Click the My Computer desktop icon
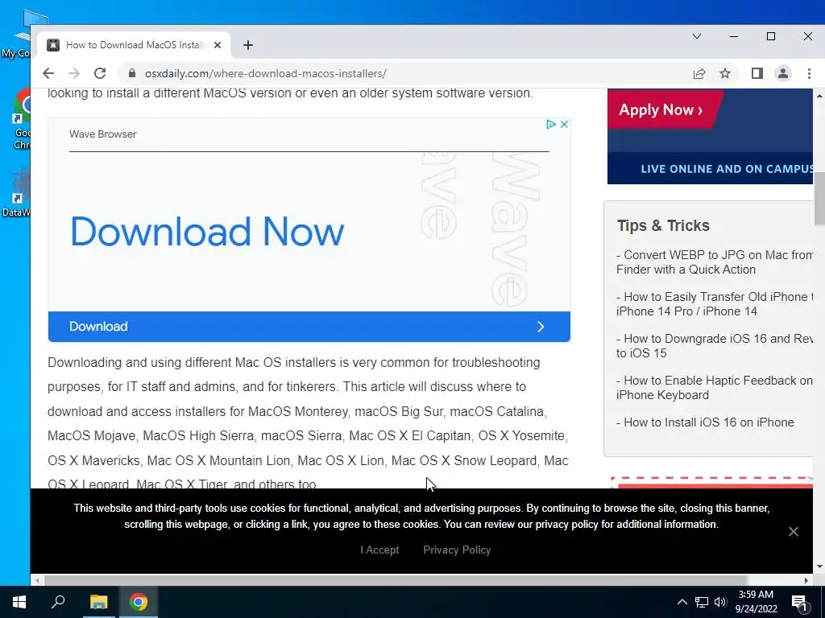The image size is (825, 618). click(16, 34)
